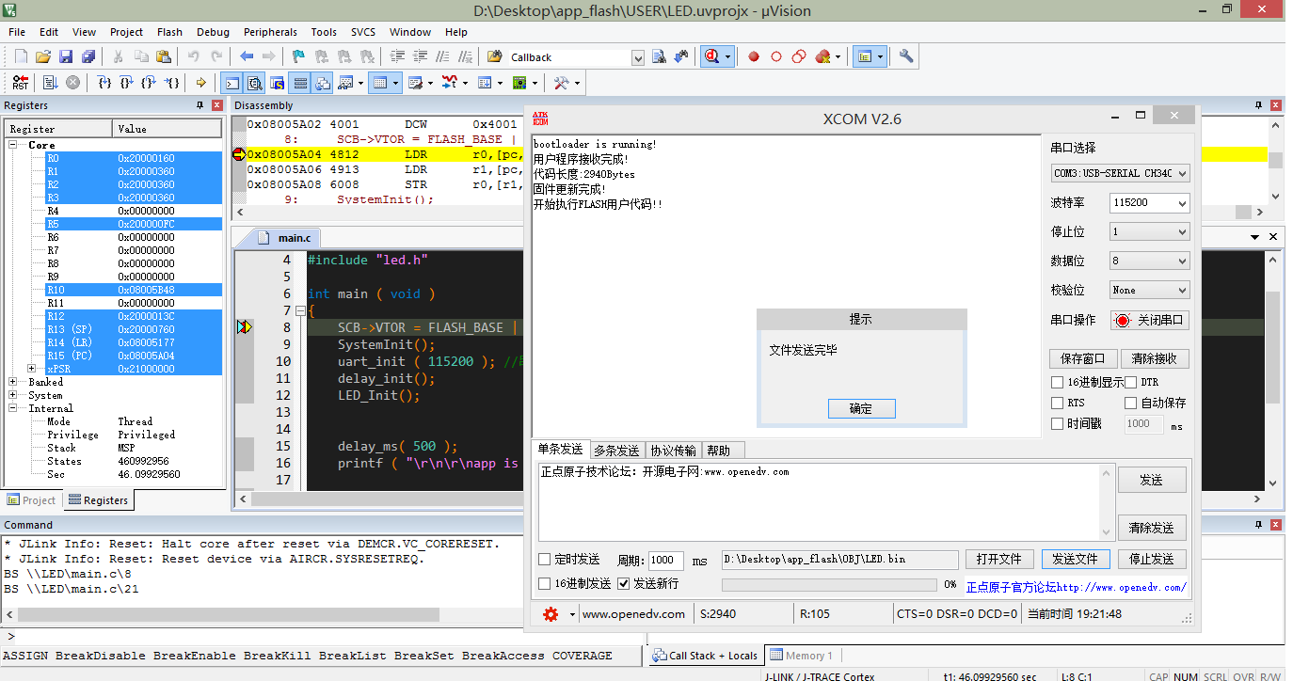Click the Step Into braces icon

tap(105, 83)
